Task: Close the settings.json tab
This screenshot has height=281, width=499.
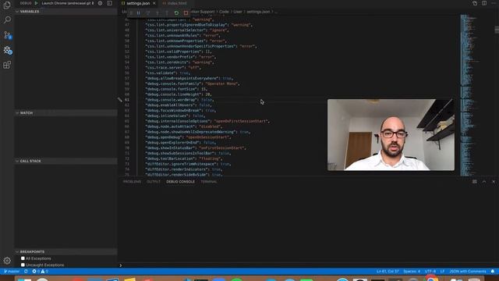Action: (x=154, y=3)
